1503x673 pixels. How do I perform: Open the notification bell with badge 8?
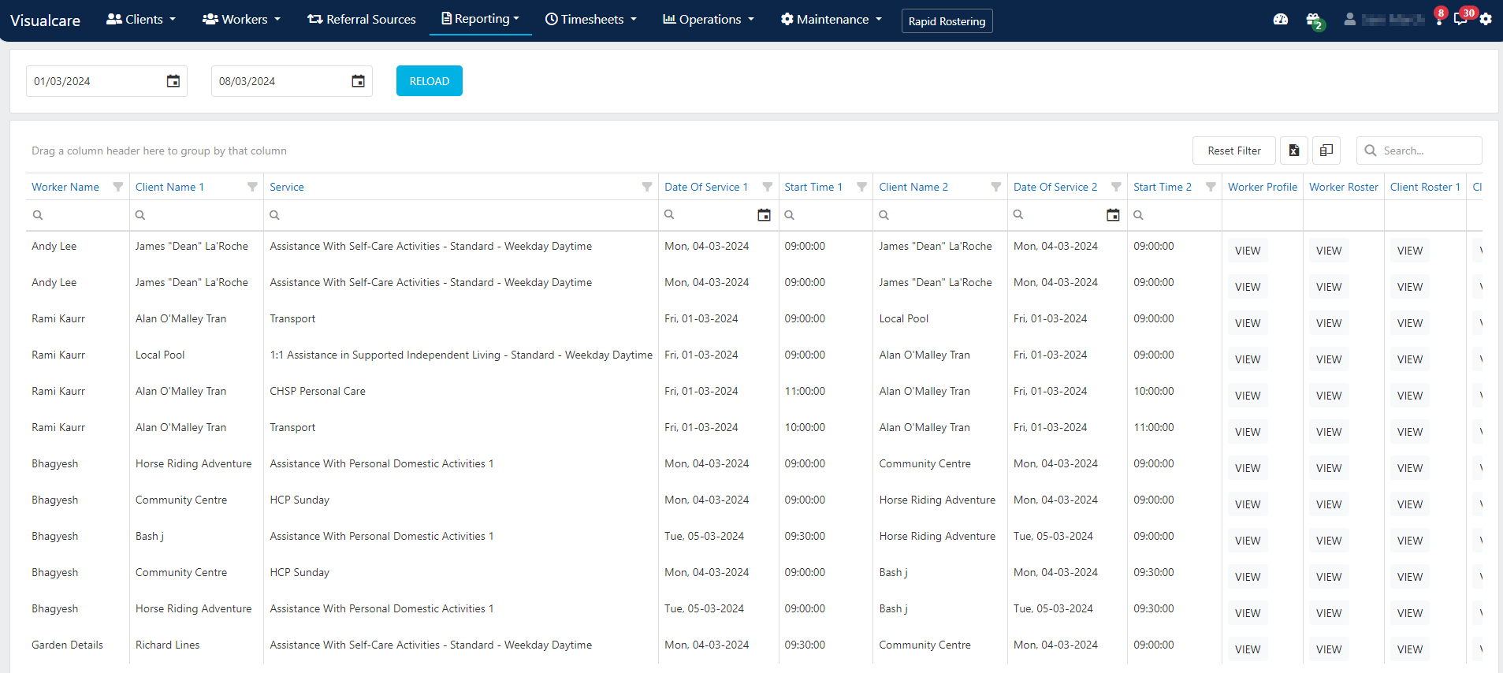pos(1439,19)
